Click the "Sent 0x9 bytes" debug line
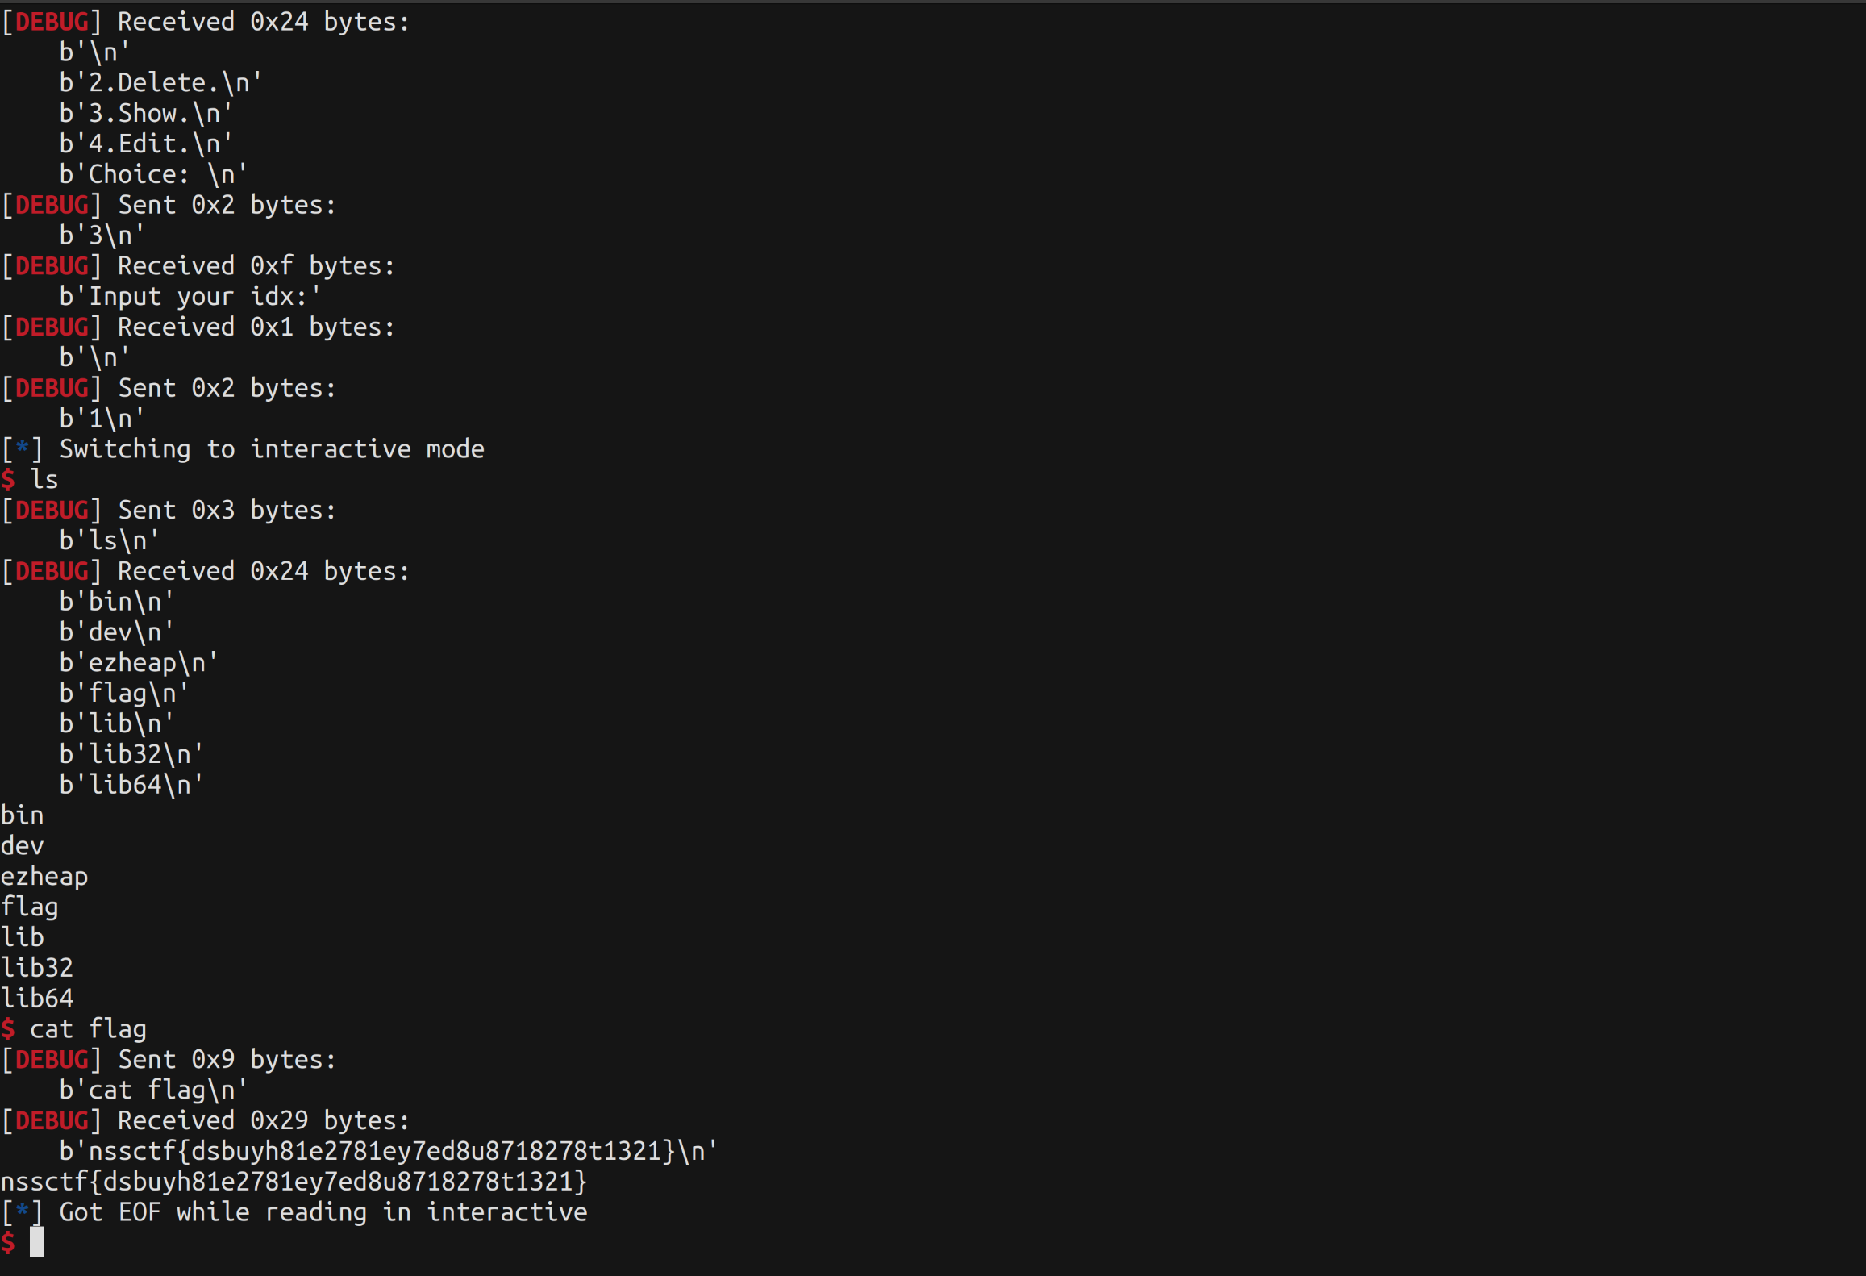The width and height of the screenshot is (1866, 1276). (x=227, y=1060)
